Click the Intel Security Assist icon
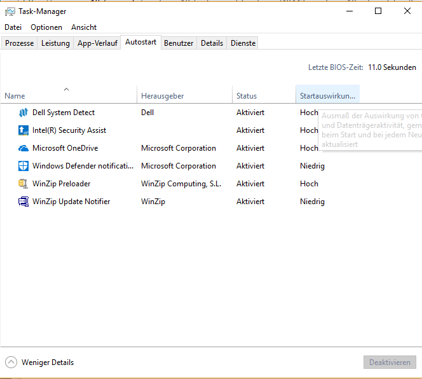The image size is (422, 379). coord(24,130)
